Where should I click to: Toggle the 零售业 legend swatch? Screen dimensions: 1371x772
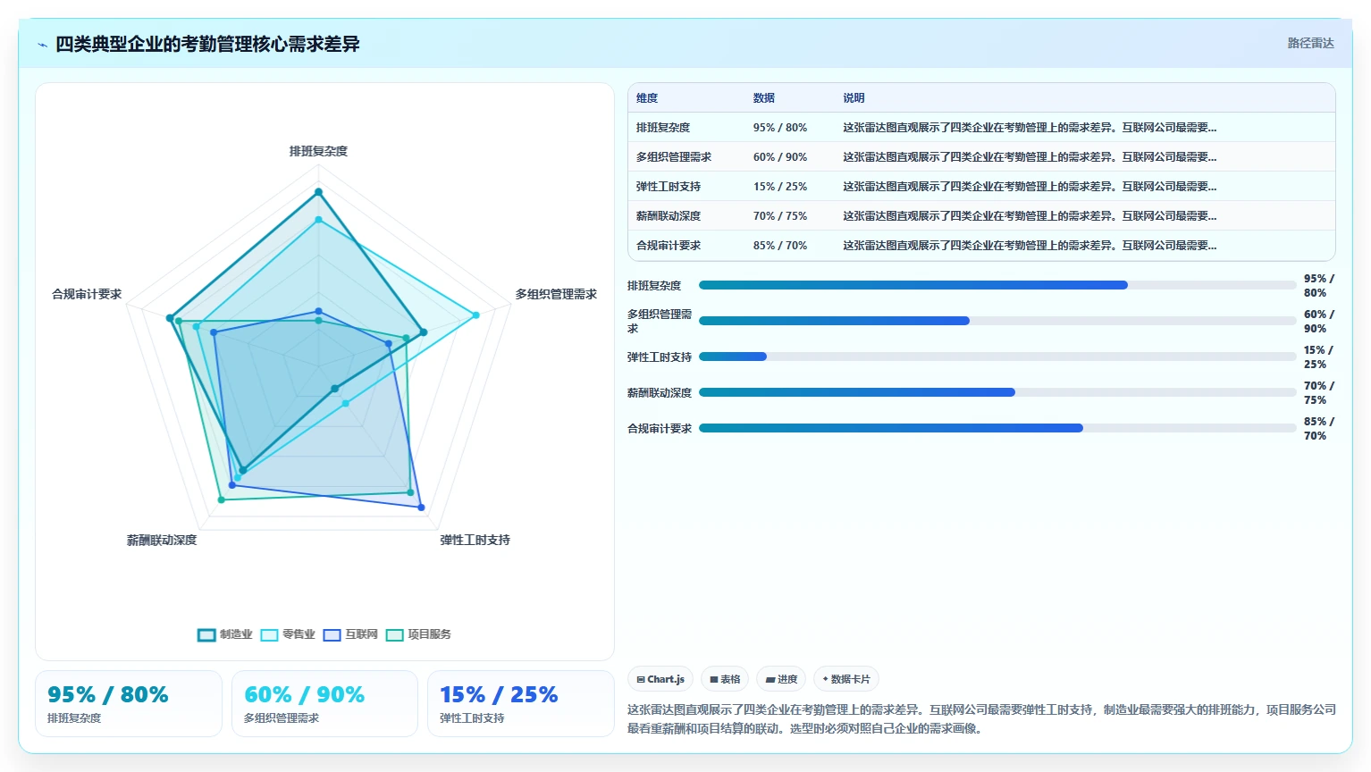[269, 634]
